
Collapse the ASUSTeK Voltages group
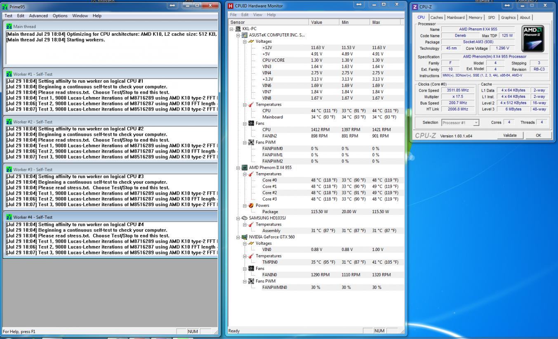(x=245, y=42)
